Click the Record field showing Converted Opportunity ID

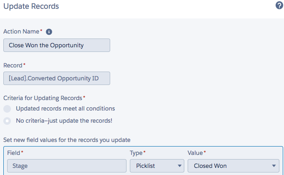click(57, 78)
